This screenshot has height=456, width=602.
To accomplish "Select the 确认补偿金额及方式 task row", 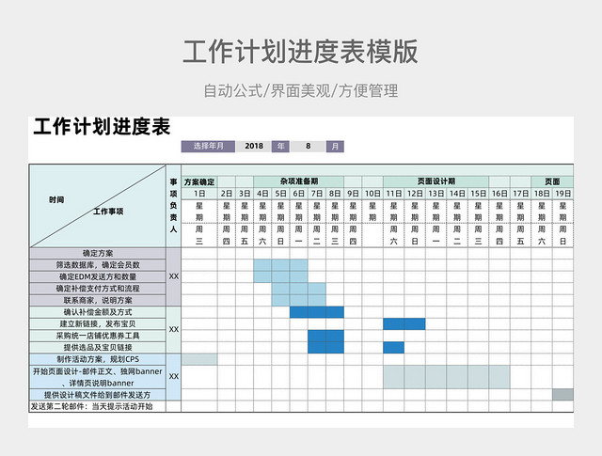I will 98,312.
